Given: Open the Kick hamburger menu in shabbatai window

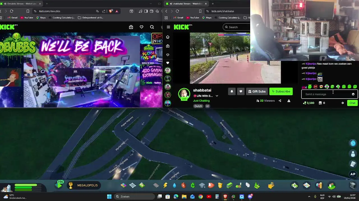Looking at the screenshot, I should pyautogui.click(x=168, y=27).
